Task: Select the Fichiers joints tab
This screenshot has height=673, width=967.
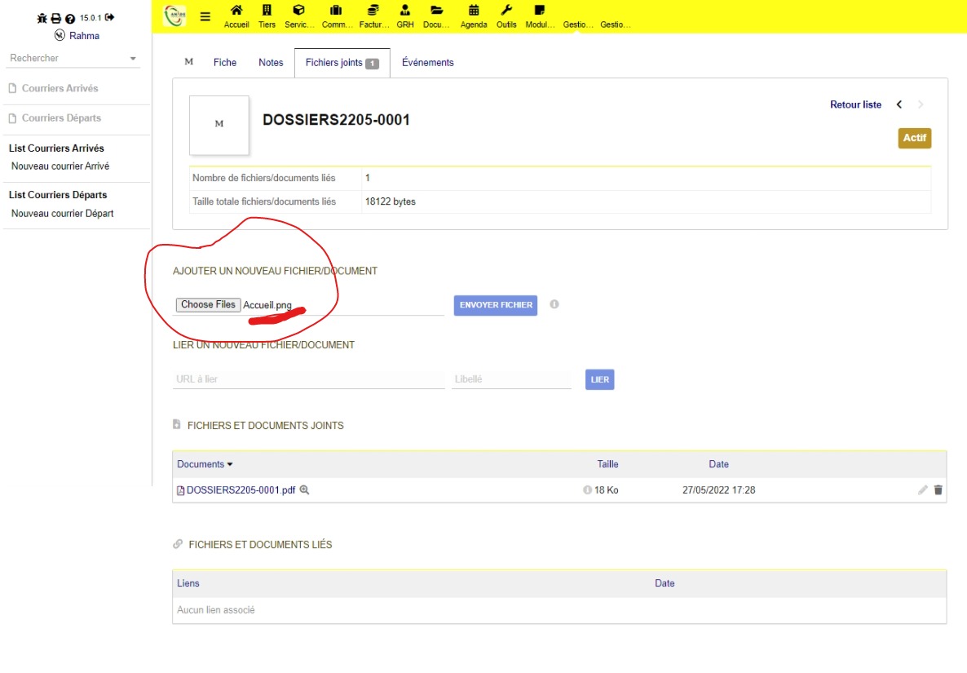Action: pos(342,63)
